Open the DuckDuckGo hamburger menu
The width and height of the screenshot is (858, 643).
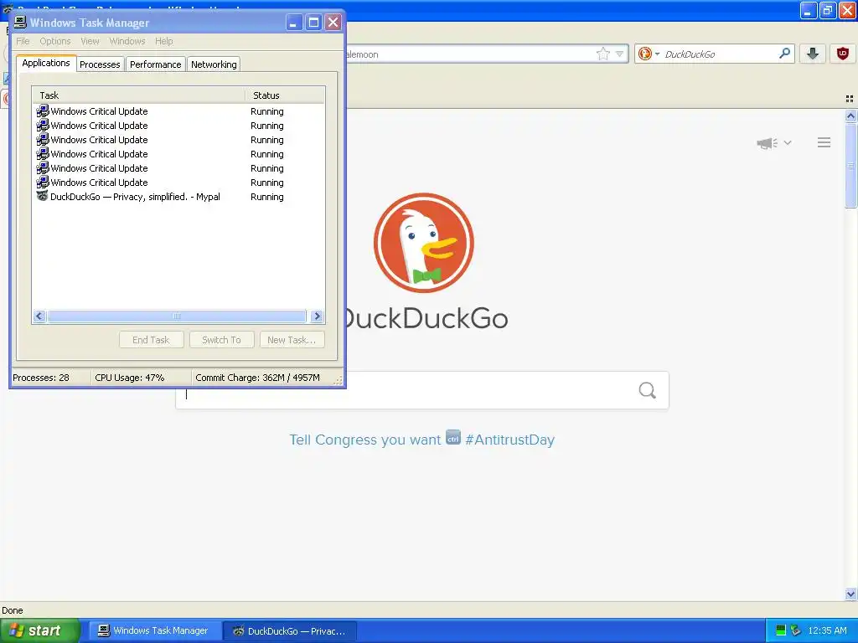pos(824,142)
